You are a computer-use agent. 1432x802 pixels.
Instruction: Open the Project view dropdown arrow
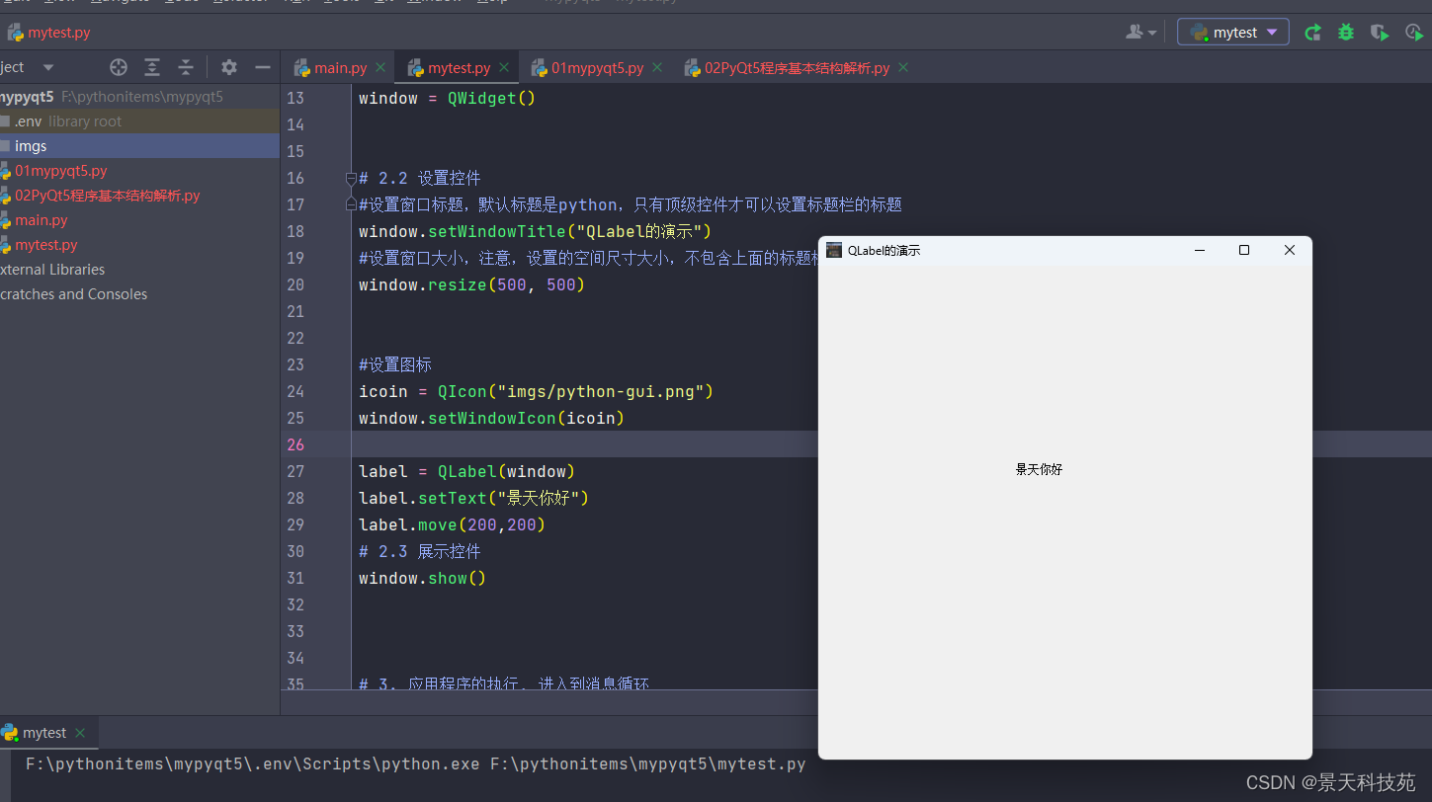tap(48, 67)
